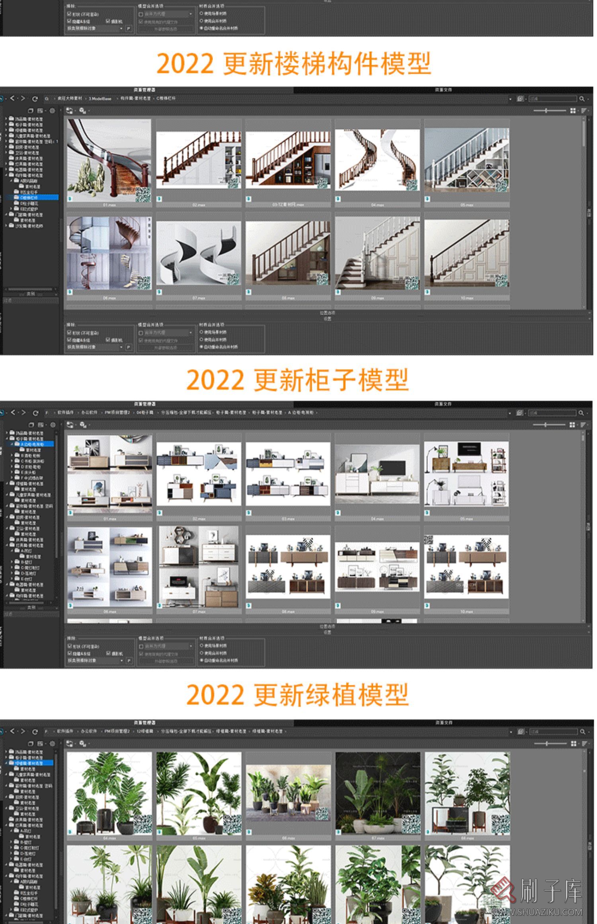Expand the 厨房 tree folder in staircase panel
The height and width of the screenshot is (924, 597).
tap(6, 147)
